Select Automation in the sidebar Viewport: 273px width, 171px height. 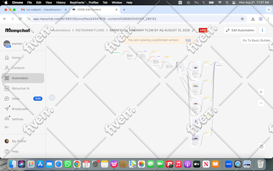22,78
